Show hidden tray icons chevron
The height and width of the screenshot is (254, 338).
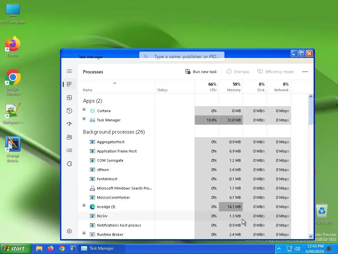[279, 249]
